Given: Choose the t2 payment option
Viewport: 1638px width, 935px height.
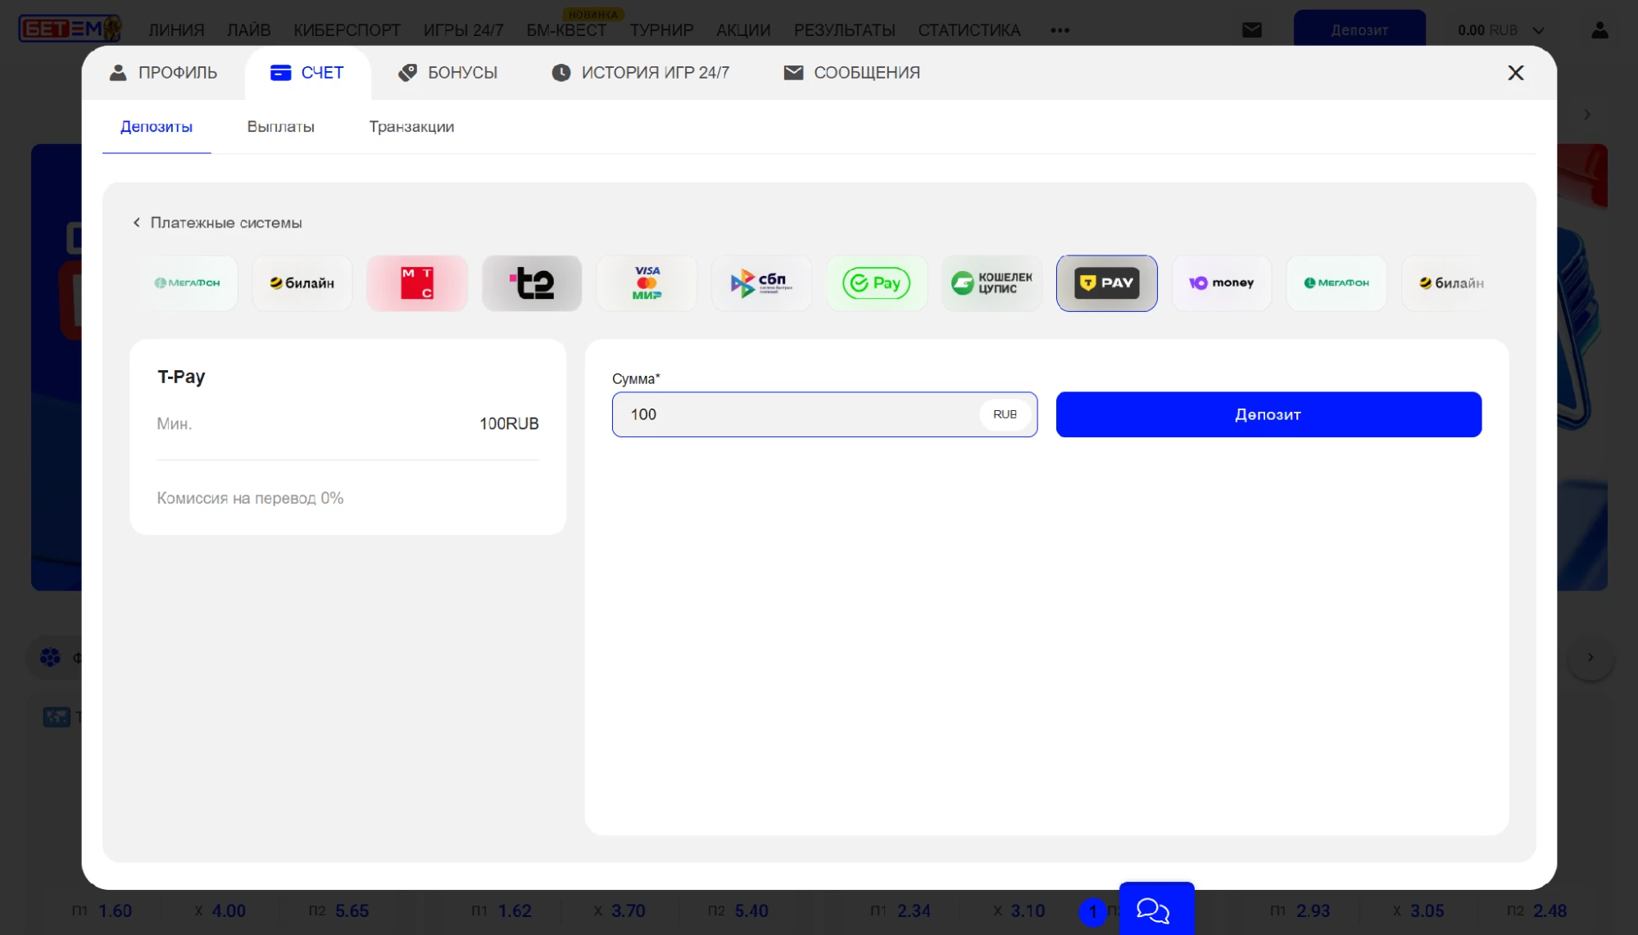Looking at the screenshot, I should click(x=532, y=283).
